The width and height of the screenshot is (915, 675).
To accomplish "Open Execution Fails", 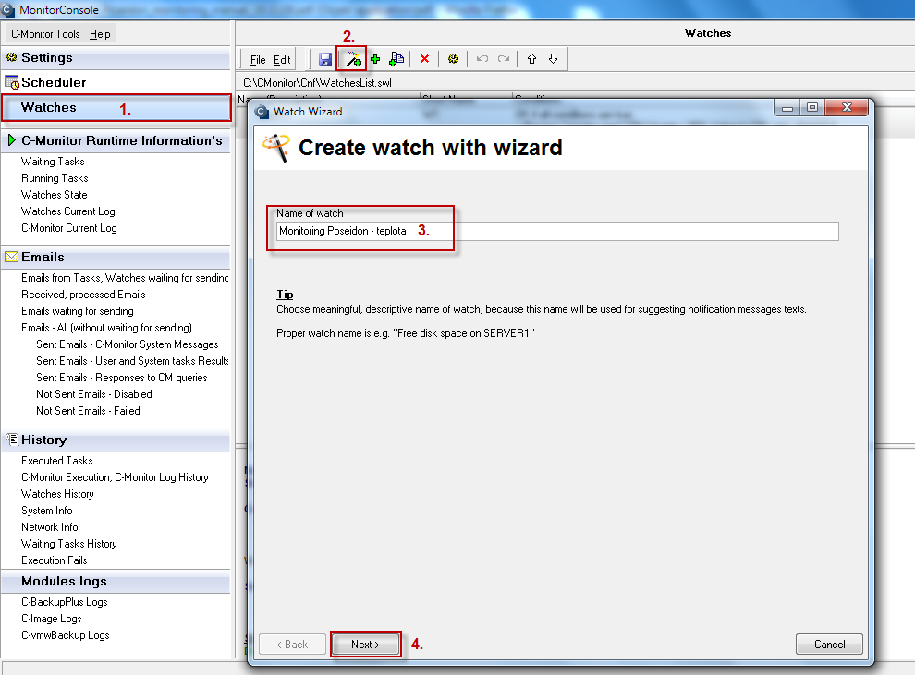I will point(54,560).
